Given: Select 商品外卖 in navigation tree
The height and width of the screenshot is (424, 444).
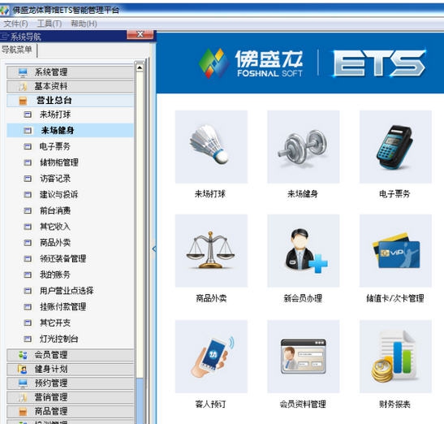Looking at the screenshot, I should [55, 243].
